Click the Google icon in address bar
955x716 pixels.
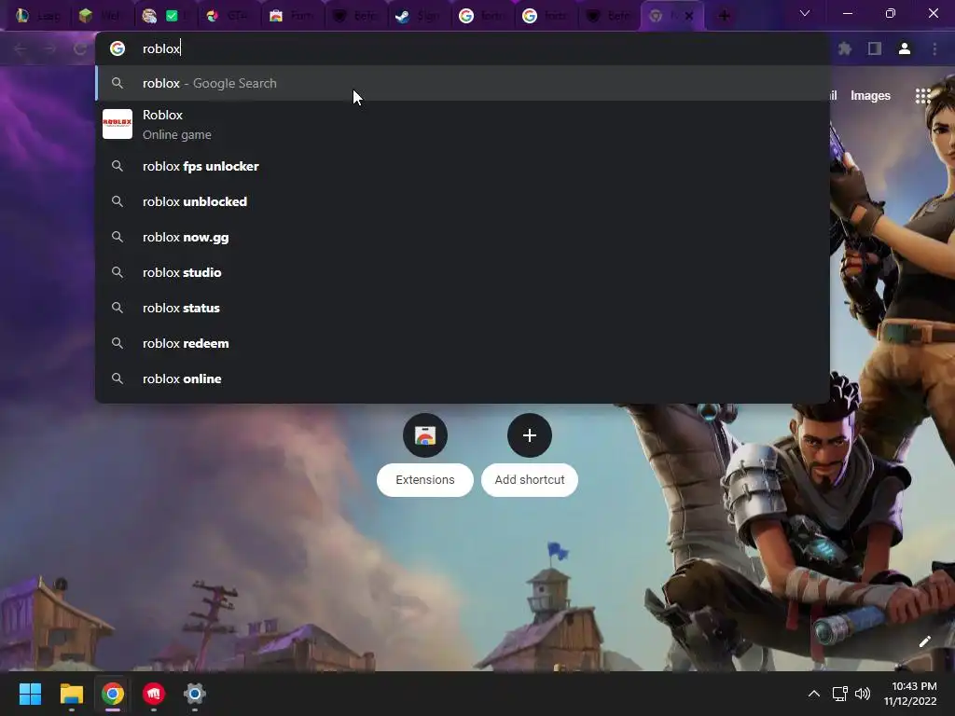[x=118, y=48]
